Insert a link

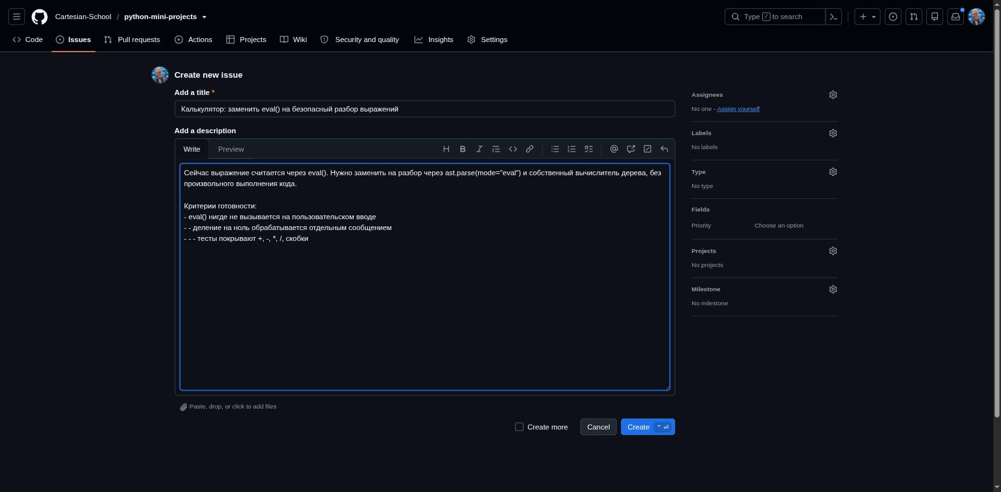click(x=529, y=149)
